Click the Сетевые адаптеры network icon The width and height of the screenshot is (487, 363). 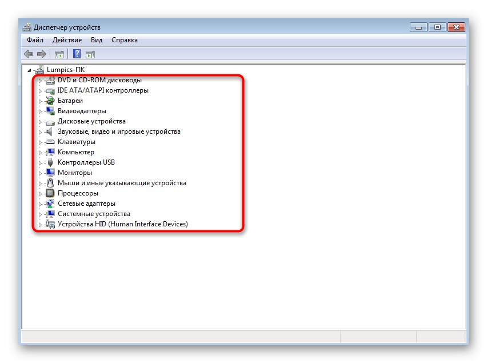(50, 204)
